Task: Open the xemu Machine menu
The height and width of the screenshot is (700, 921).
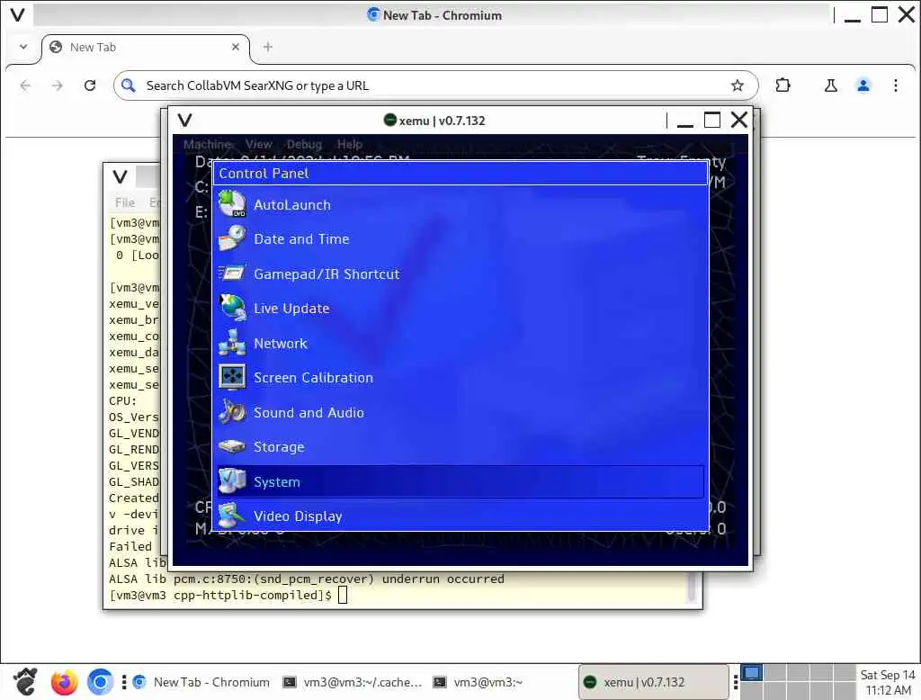Action: [207, 144]
